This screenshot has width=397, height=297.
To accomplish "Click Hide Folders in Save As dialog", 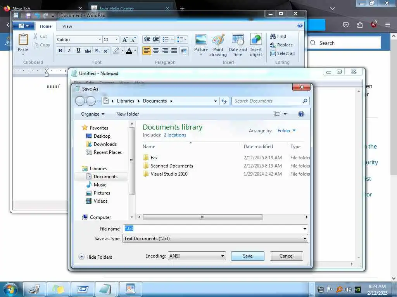I will 95,257.
